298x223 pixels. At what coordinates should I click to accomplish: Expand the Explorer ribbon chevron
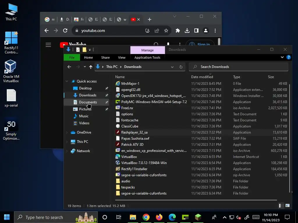point(282,57)
